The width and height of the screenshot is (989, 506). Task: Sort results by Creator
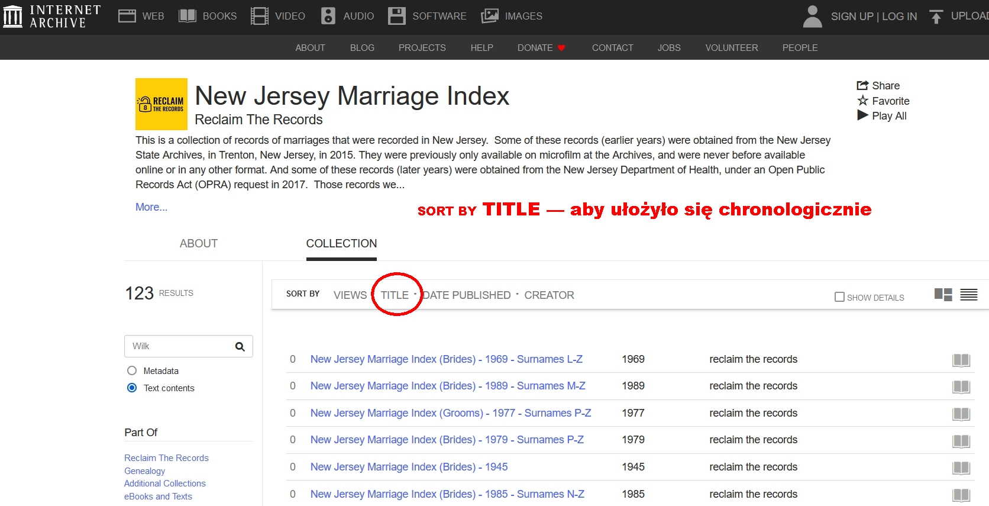coord(549,295)
